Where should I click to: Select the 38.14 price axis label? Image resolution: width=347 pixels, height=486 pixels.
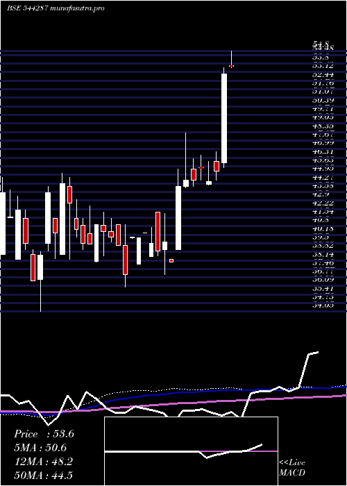323,255
